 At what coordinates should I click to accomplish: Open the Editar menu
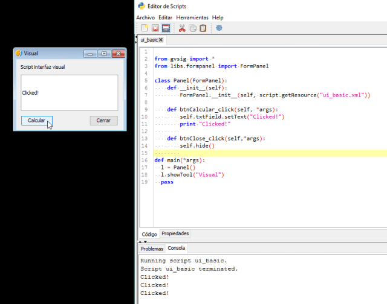tap(165, 17)
